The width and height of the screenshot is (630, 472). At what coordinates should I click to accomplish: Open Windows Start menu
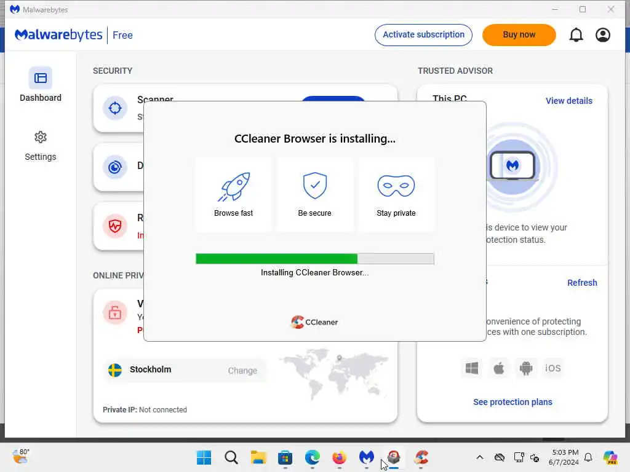pos(204,457)
